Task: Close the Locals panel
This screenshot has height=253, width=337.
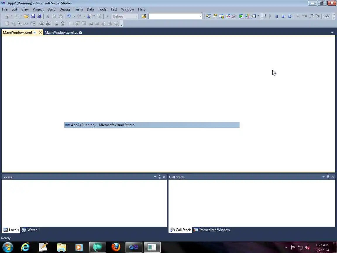Action: tap(164, 177)
